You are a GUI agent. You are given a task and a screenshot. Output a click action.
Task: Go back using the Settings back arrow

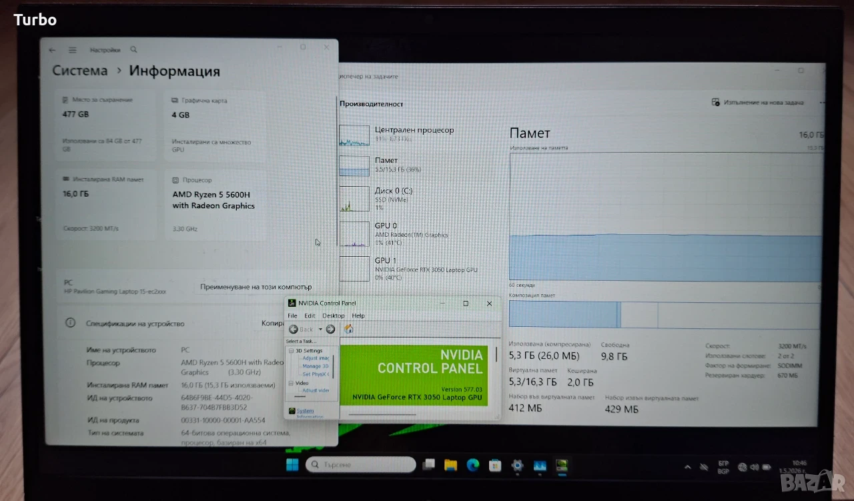tap(53, 50)
